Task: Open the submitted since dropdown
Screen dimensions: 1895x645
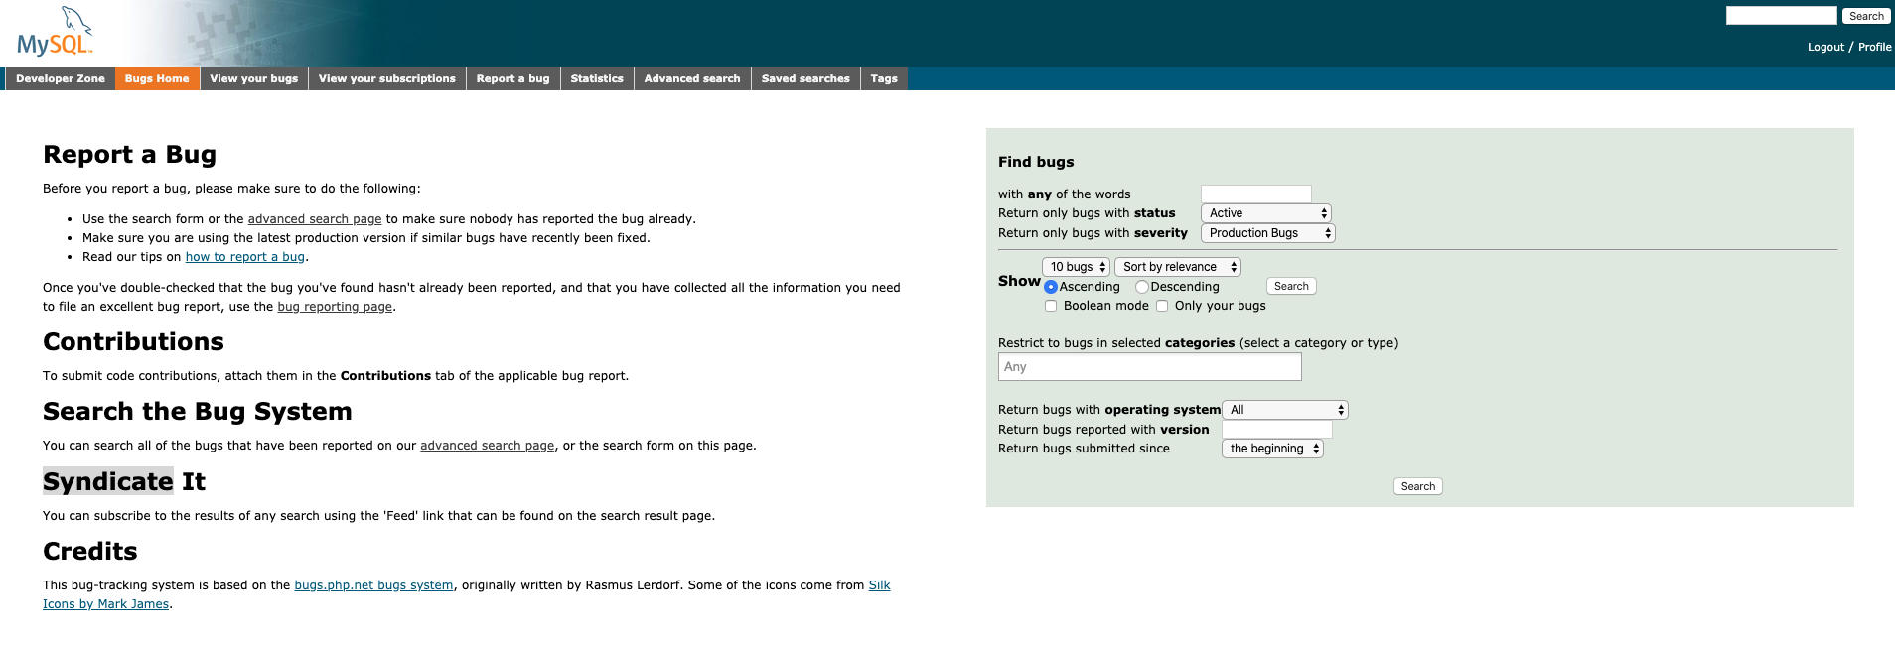Action: point(1272,449)
